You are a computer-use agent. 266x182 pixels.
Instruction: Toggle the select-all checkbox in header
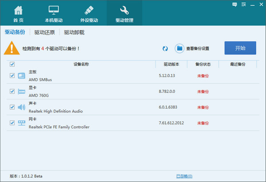(x=12, y=64)
